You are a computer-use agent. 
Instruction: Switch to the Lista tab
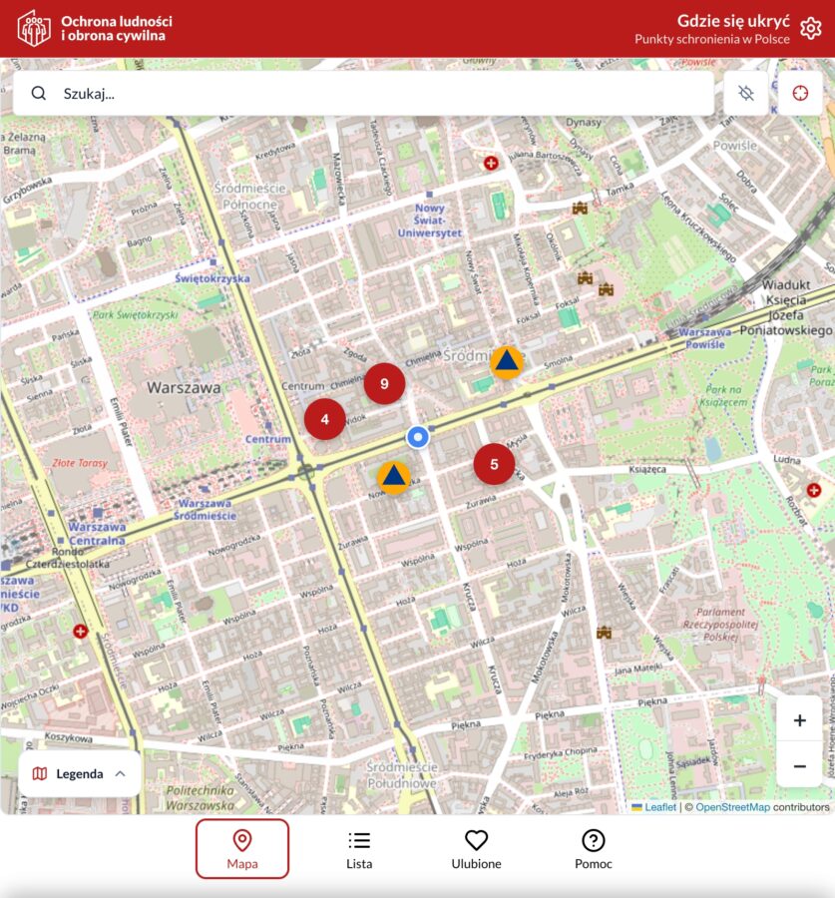[x=359, y=848]
